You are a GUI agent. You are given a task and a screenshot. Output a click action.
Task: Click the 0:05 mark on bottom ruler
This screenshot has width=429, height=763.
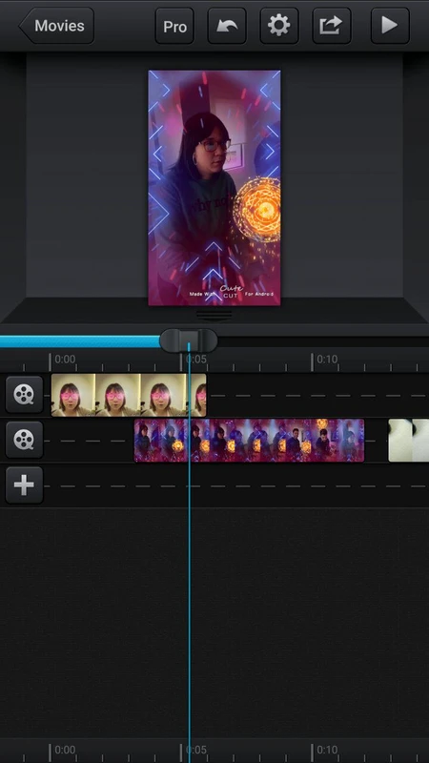pyautogui.click(x=196, y=750)
